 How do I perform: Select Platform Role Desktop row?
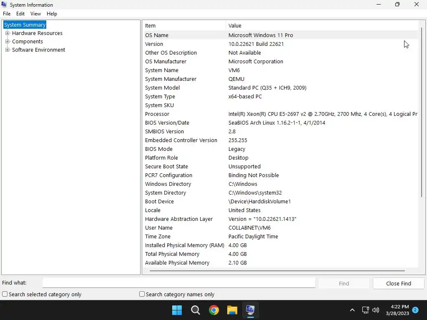[x=281, y=158]
